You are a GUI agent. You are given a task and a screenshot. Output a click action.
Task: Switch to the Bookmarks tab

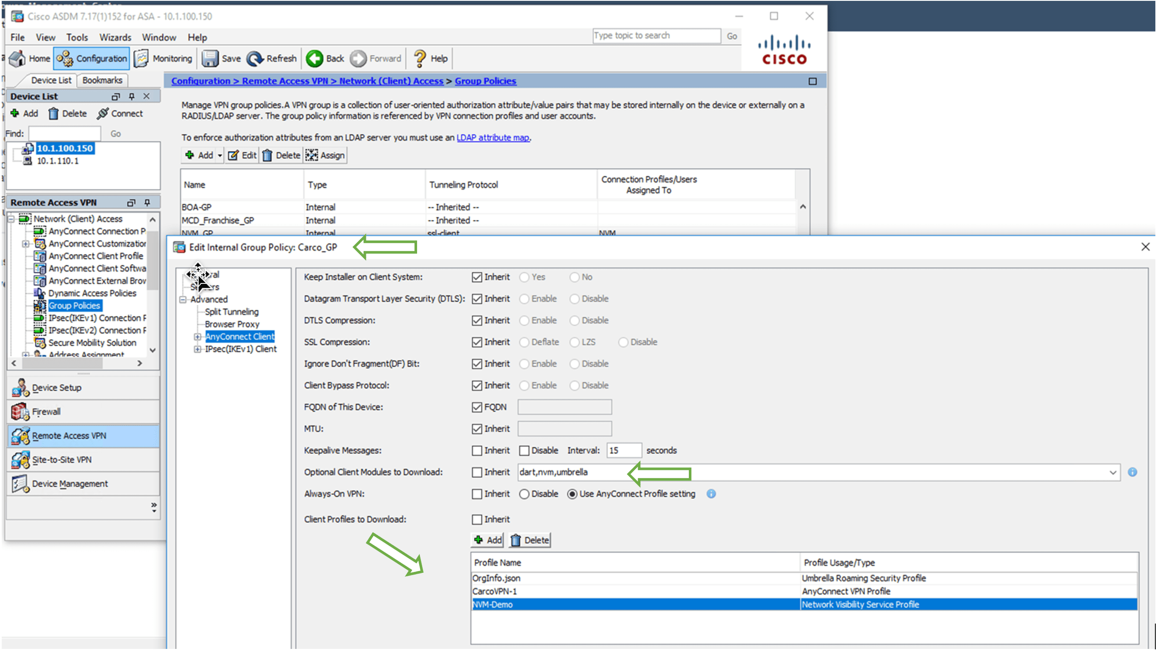click(102, 80)
